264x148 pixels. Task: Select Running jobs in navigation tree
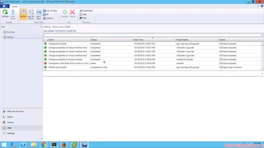[9, 32]
